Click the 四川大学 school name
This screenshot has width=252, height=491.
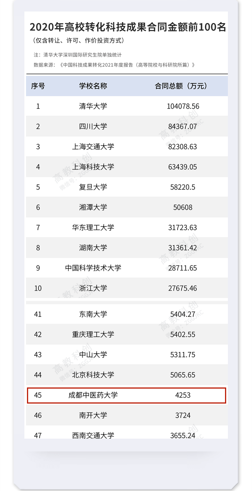[93, 126]
